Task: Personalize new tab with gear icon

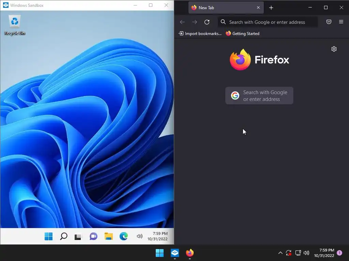Action: coord(334,49)
